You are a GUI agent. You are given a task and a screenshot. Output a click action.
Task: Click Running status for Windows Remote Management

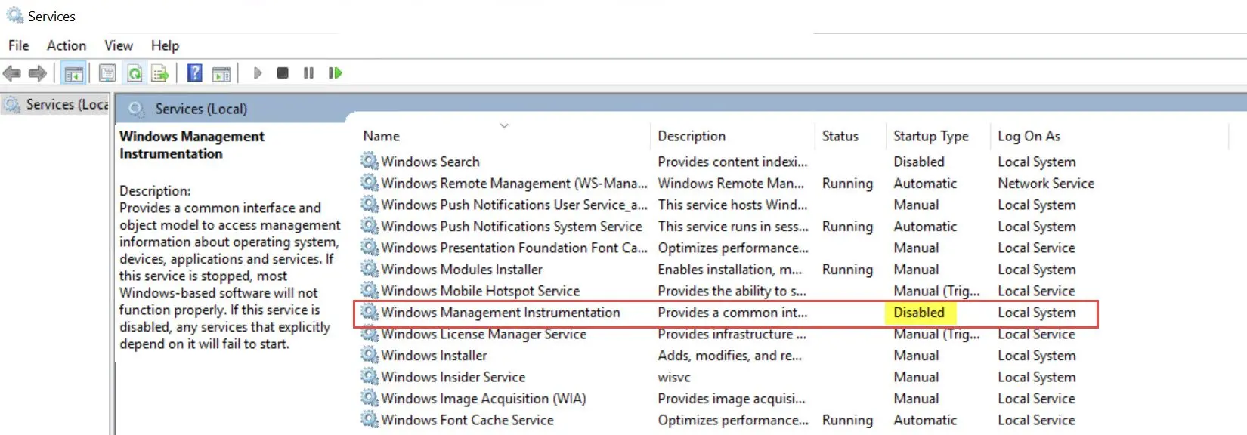pos(847,184)
